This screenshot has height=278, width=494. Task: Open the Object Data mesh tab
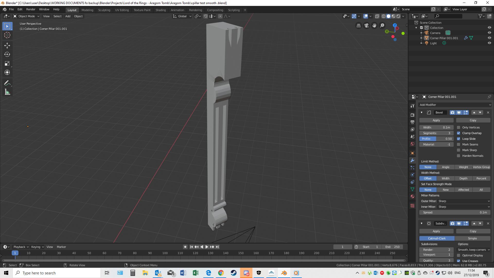[x=412, y=189]
